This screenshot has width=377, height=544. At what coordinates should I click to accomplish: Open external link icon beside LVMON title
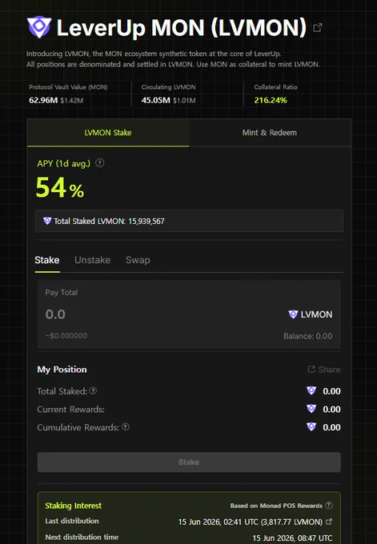318,27
